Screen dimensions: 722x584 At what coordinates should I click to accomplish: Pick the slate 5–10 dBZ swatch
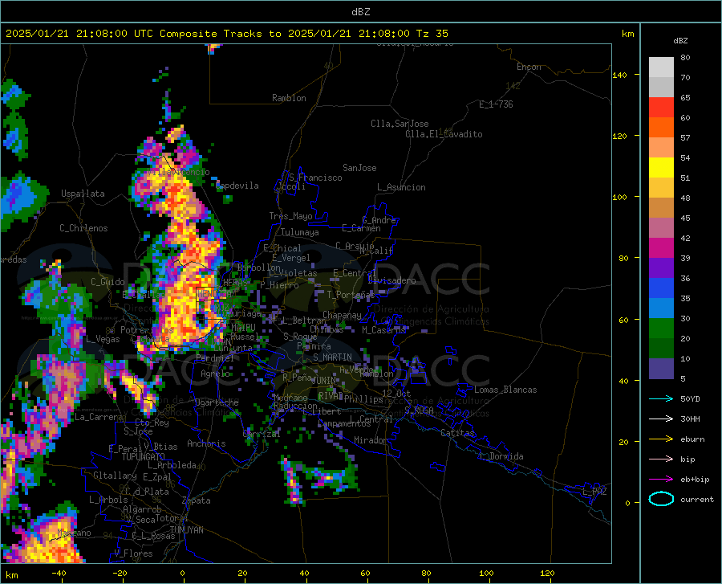661,369
